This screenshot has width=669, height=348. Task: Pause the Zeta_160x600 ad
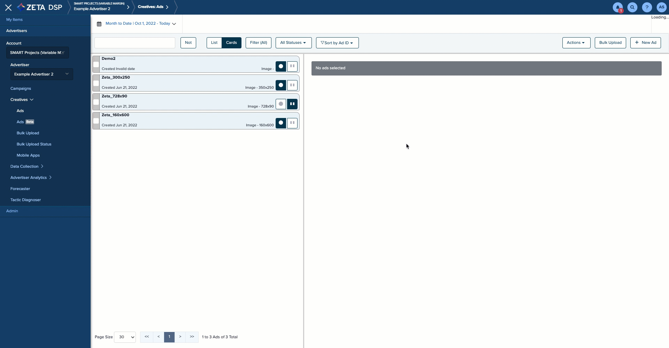pyautogui.click(x=292, y=122)
